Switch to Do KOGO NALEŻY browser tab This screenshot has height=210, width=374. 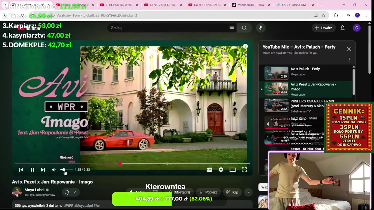click(x=208, y=5)
